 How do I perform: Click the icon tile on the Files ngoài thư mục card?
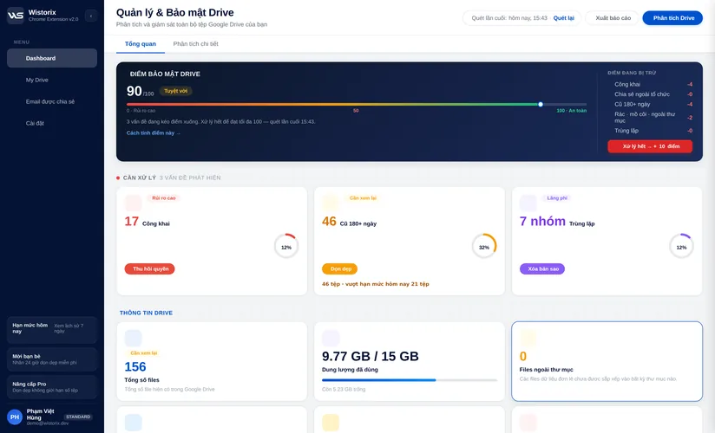coord(528,339)
